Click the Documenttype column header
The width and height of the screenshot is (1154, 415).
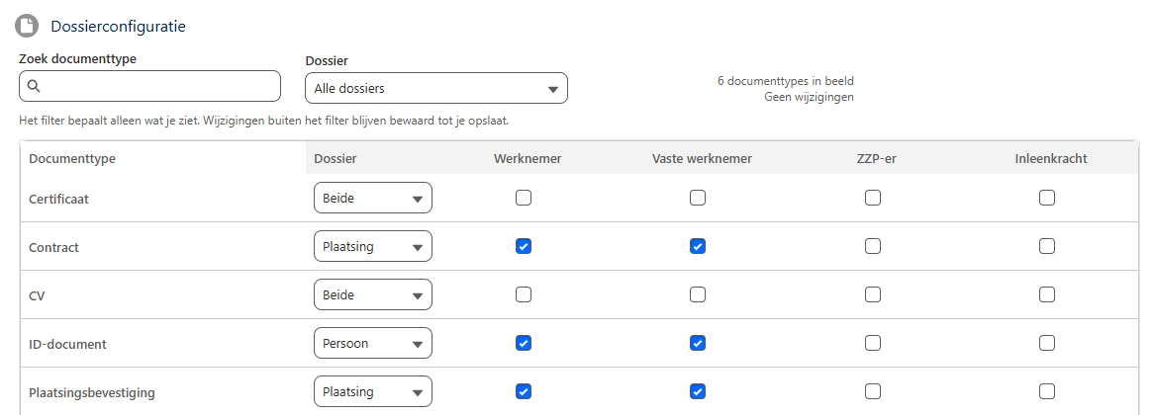tap(72, 159)
